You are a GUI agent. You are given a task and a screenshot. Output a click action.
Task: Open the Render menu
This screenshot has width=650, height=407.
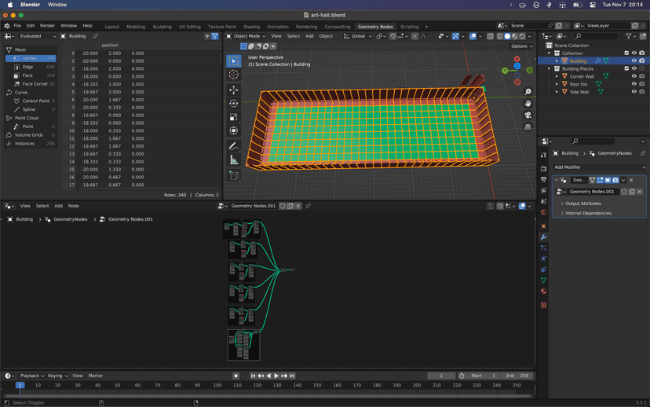(47, 26)
